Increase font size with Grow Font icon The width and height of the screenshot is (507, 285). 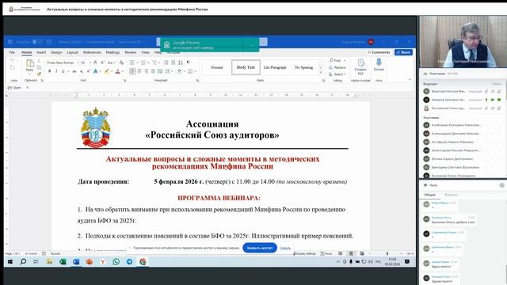pyautogui.click(x=96, y=63)
